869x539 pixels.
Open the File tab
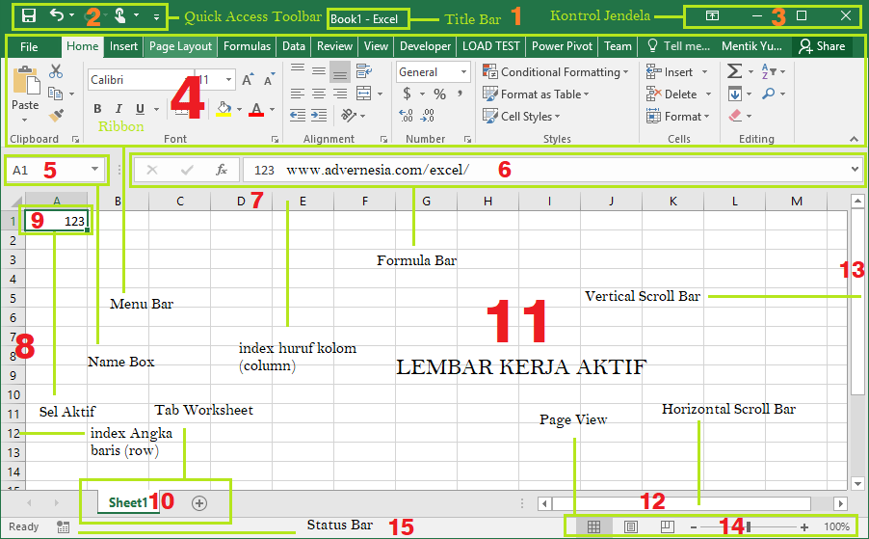29,47
